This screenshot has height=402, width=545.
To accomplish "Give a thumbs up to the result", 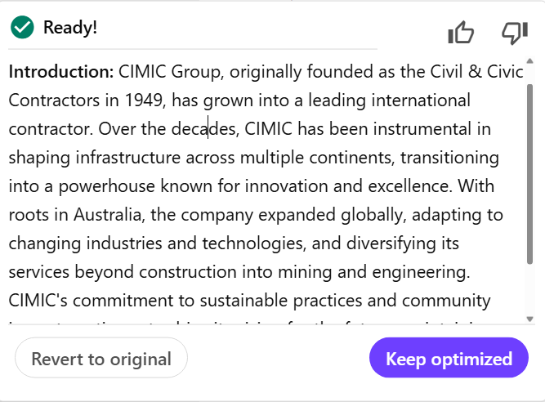I will 461,33.
